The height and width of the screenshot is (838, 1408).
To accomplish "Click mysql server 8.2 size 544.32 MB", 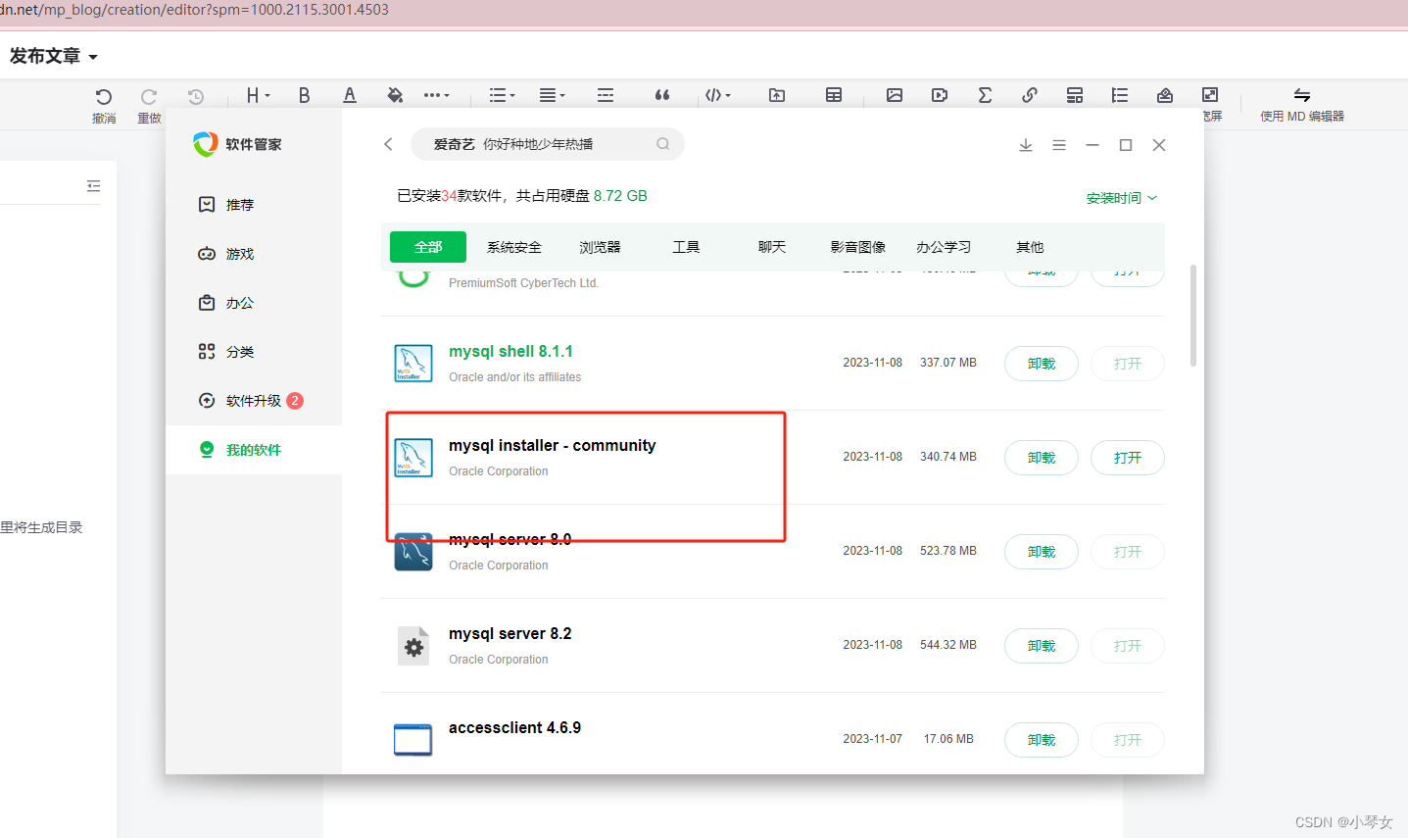I will (948, 645).
